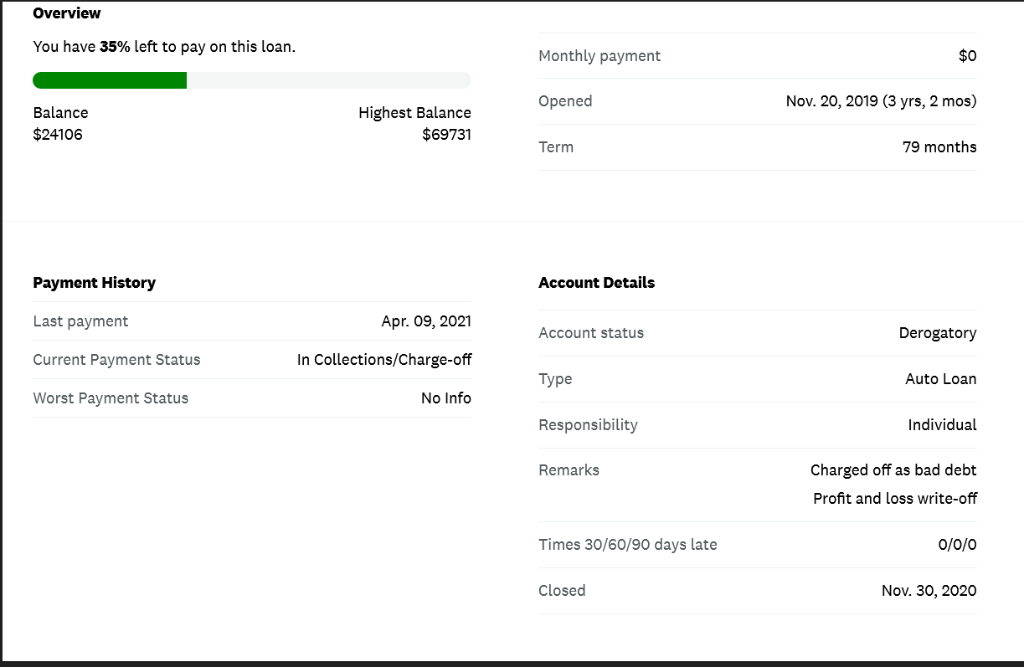Click the In Collections/Charge-off status text
Image resolution: width=1024 pixels, height=667 pixels.
pos(384,360)
